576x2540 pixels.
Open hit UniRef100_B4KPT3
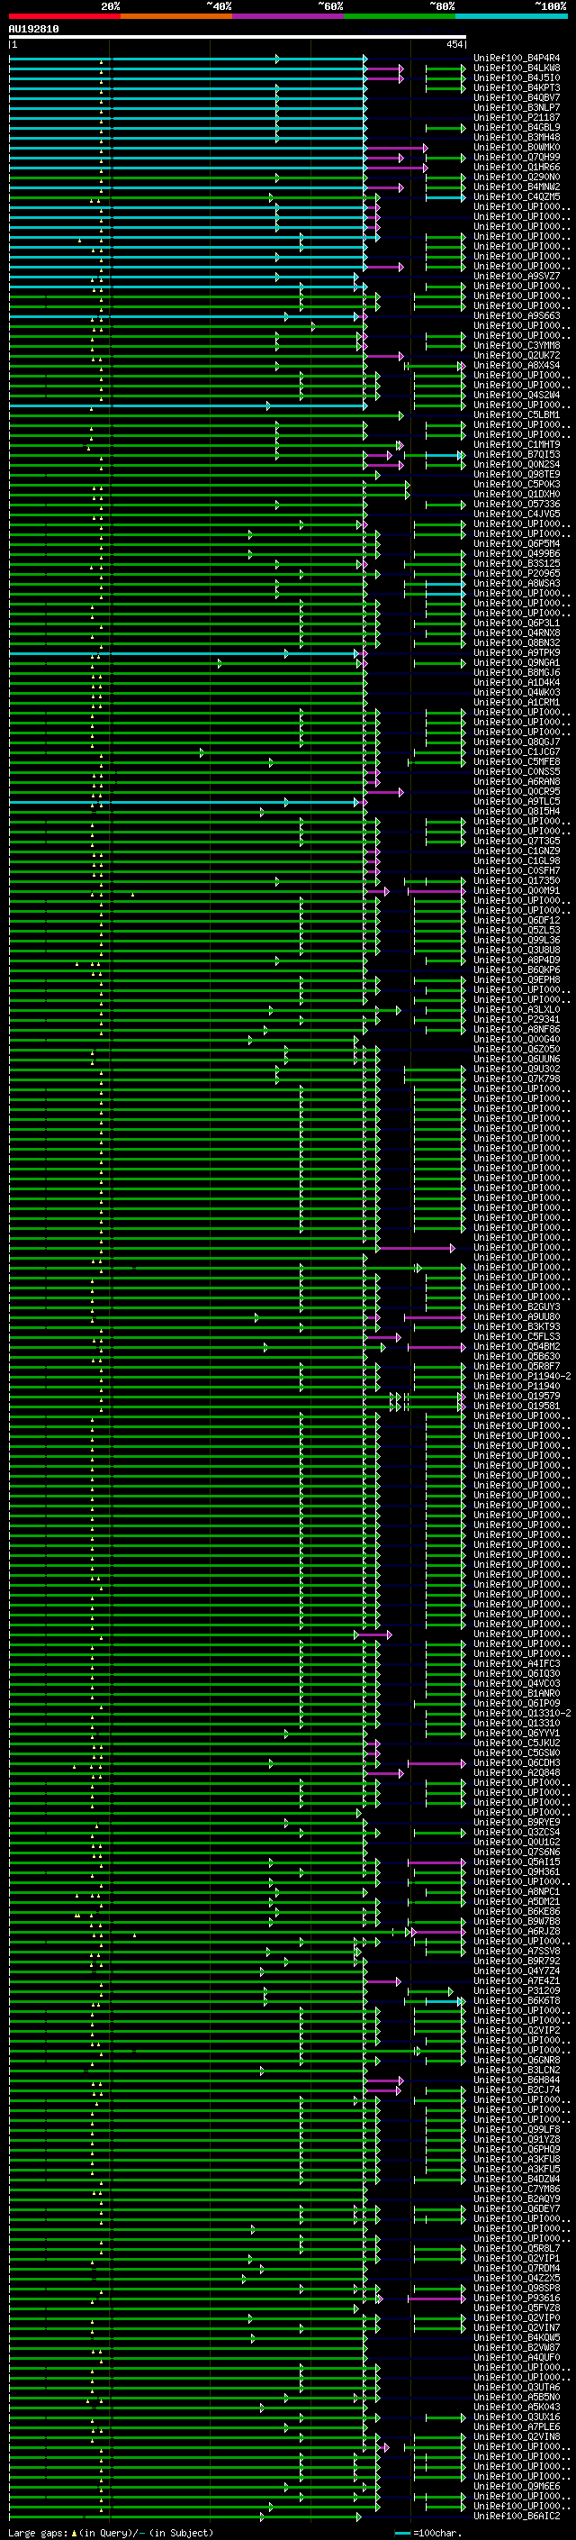click(x=517, y=87)
